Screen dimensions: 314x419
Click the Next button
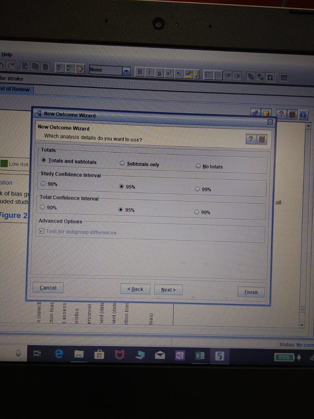pyautogui.click(x=168, y=290)
